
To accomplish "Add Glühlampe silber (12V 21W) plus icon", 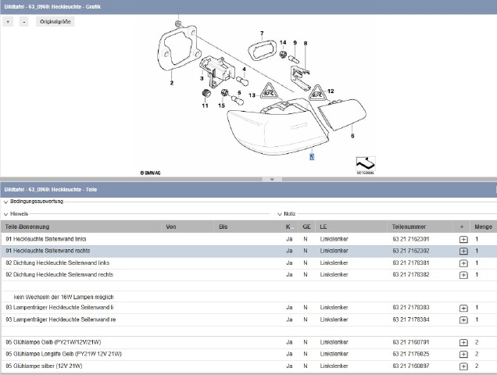I will [x=463, y=366].
